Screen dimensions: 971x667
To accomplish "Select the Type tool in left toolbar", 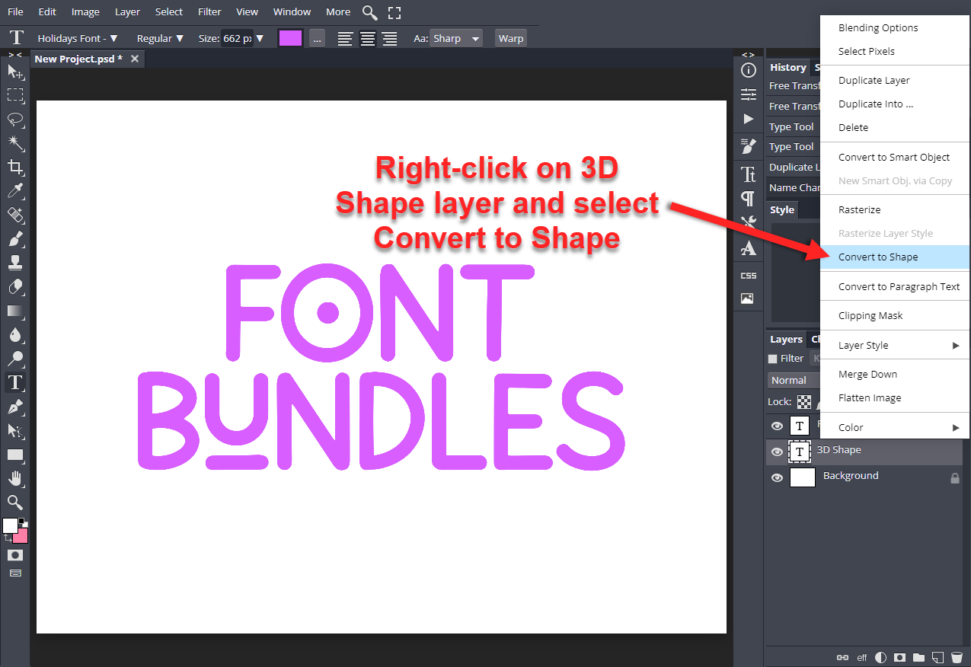I will 15,382.
